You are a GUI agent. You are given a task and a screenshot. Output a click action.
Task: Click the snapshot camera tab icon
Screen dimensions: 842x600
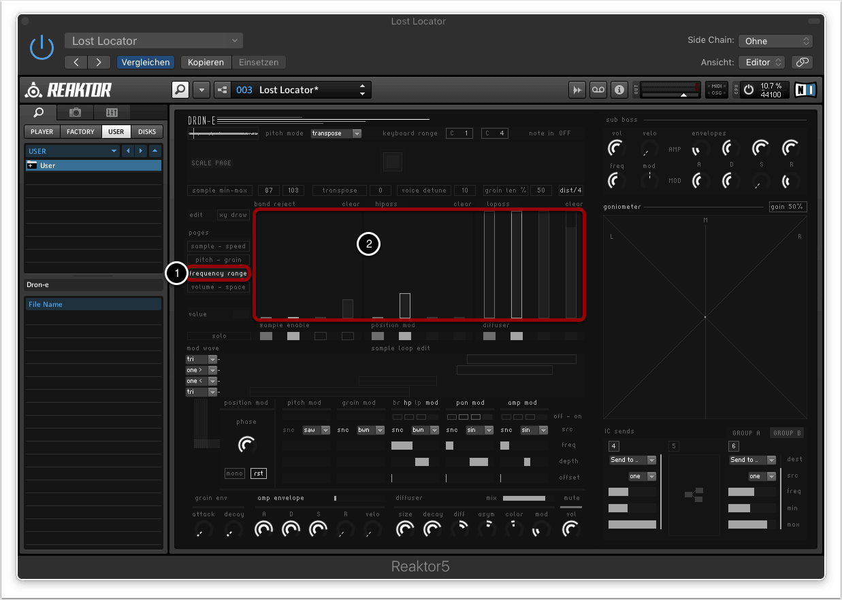click(76, 113)
